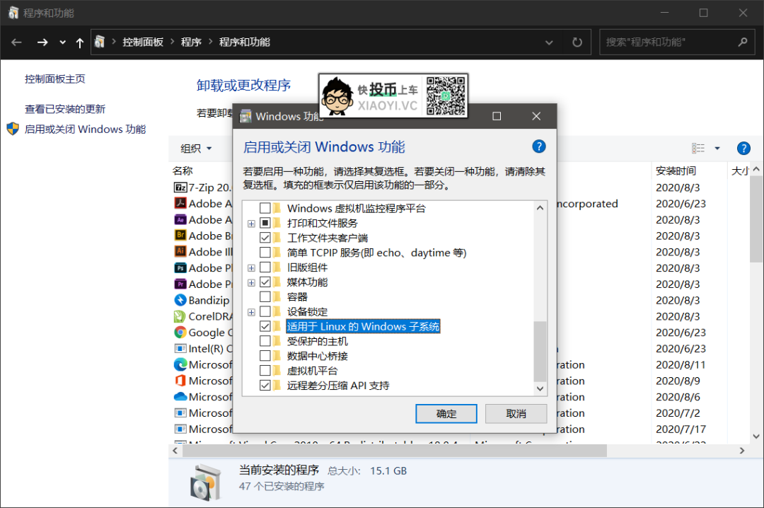Click the forward navigation arrow
Viewport: 764px width, 508px height.
[x=42, y=42]
